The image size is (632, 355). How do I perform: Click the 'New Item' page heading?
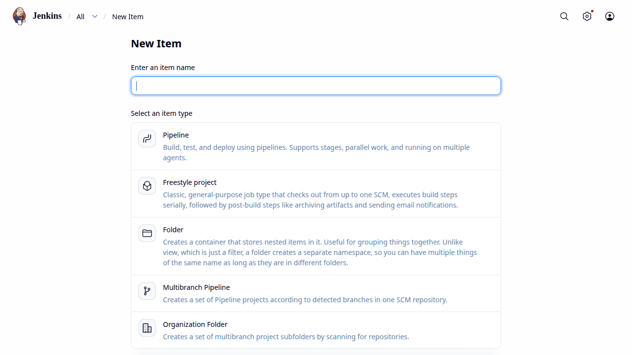(156, 43)
